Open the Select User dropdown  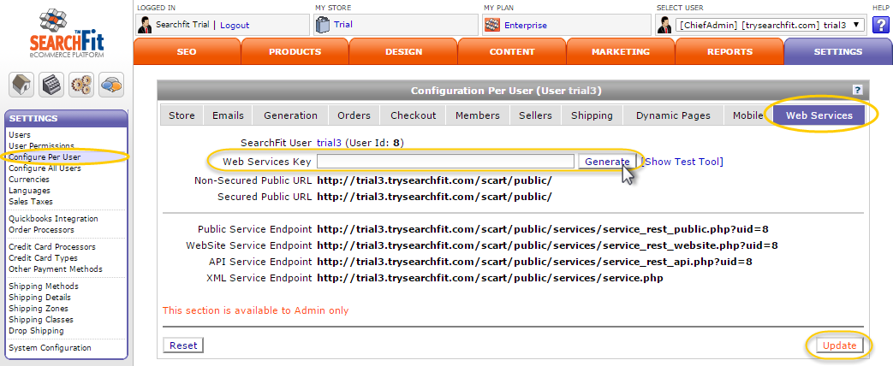pos(770,25)
